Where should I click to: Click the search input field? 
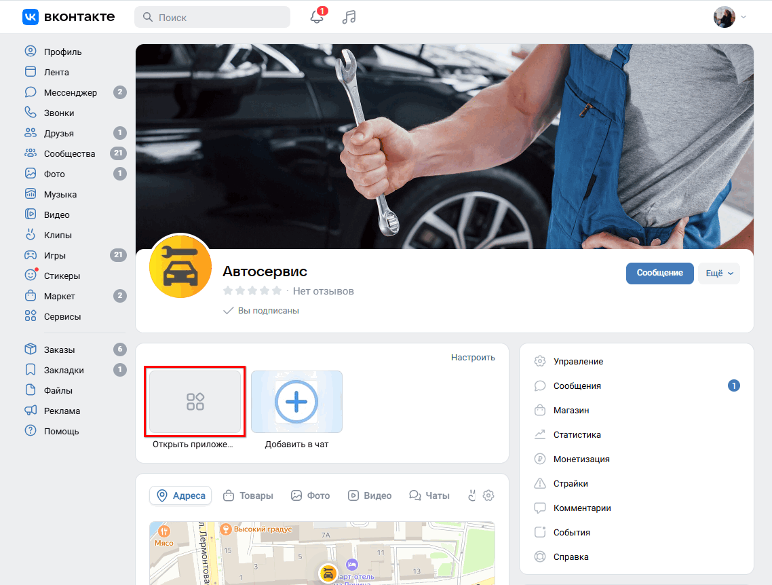[x=212, y=17]
